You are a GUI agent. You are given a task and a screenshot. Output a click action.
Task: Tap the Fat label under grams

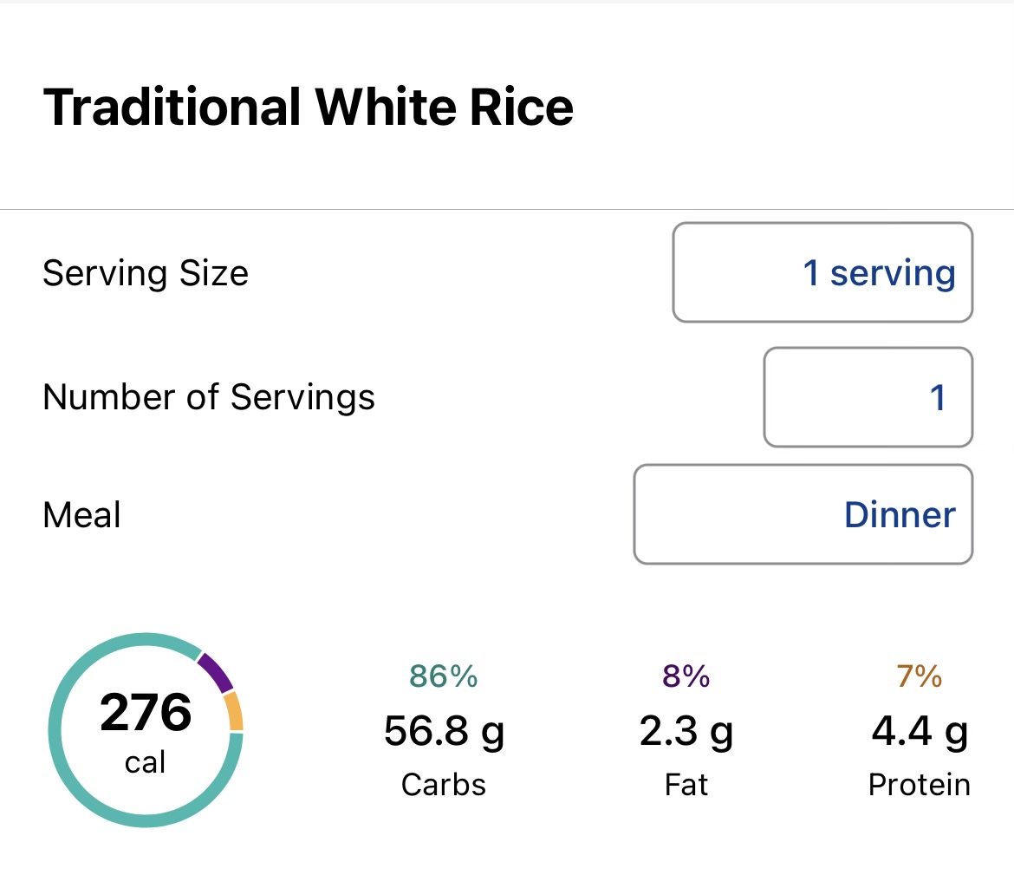pos(686,785)
